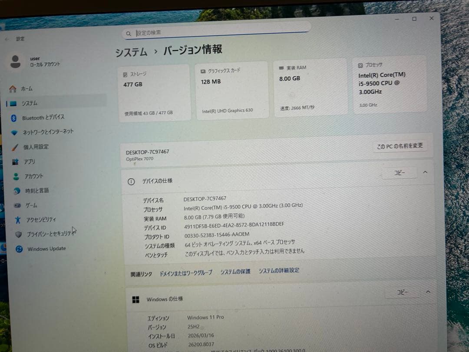Click the 25H2 version value
This screenshot has height=352, width=469.
[x=194, y=326]
